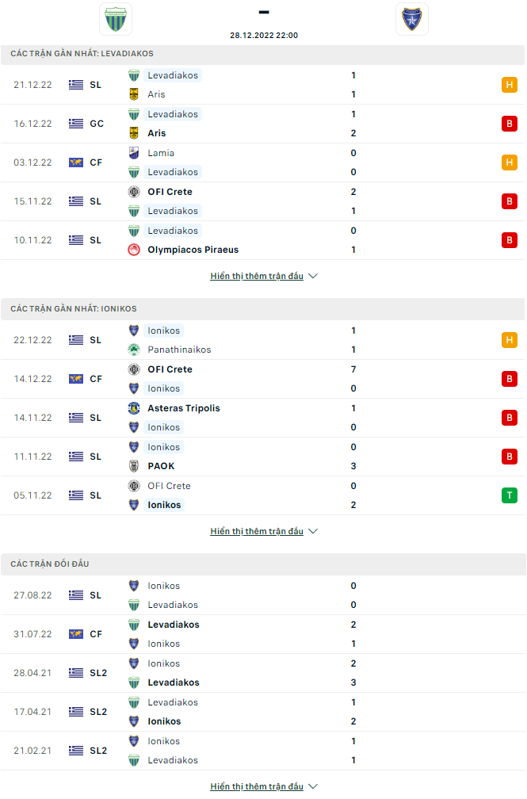Expand more Levadiakos recent matches
The width and height of the screenshot is (527, 799).
(x=263, y=276)
